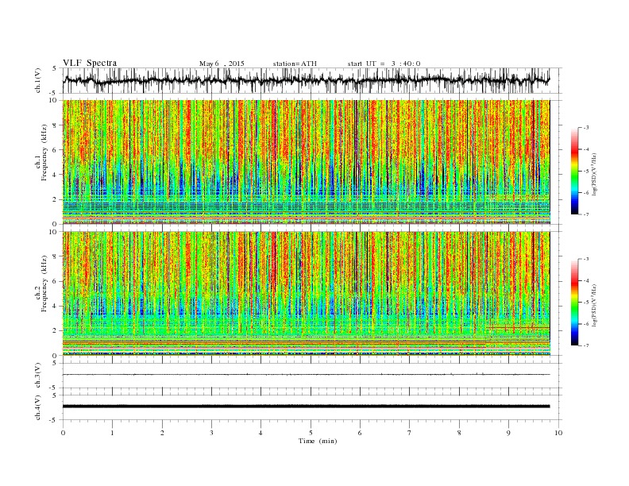Click the "ch.4(V)" axis label

pyautogui.click(x=38, y=407)
